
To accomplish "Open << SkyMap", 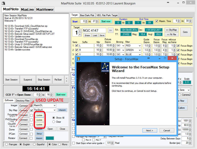I will click(x=171, y=30).
